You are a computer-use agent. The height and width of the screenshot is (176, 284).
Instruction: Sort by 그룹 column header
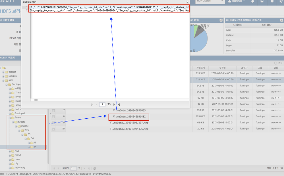coord(260,68)
